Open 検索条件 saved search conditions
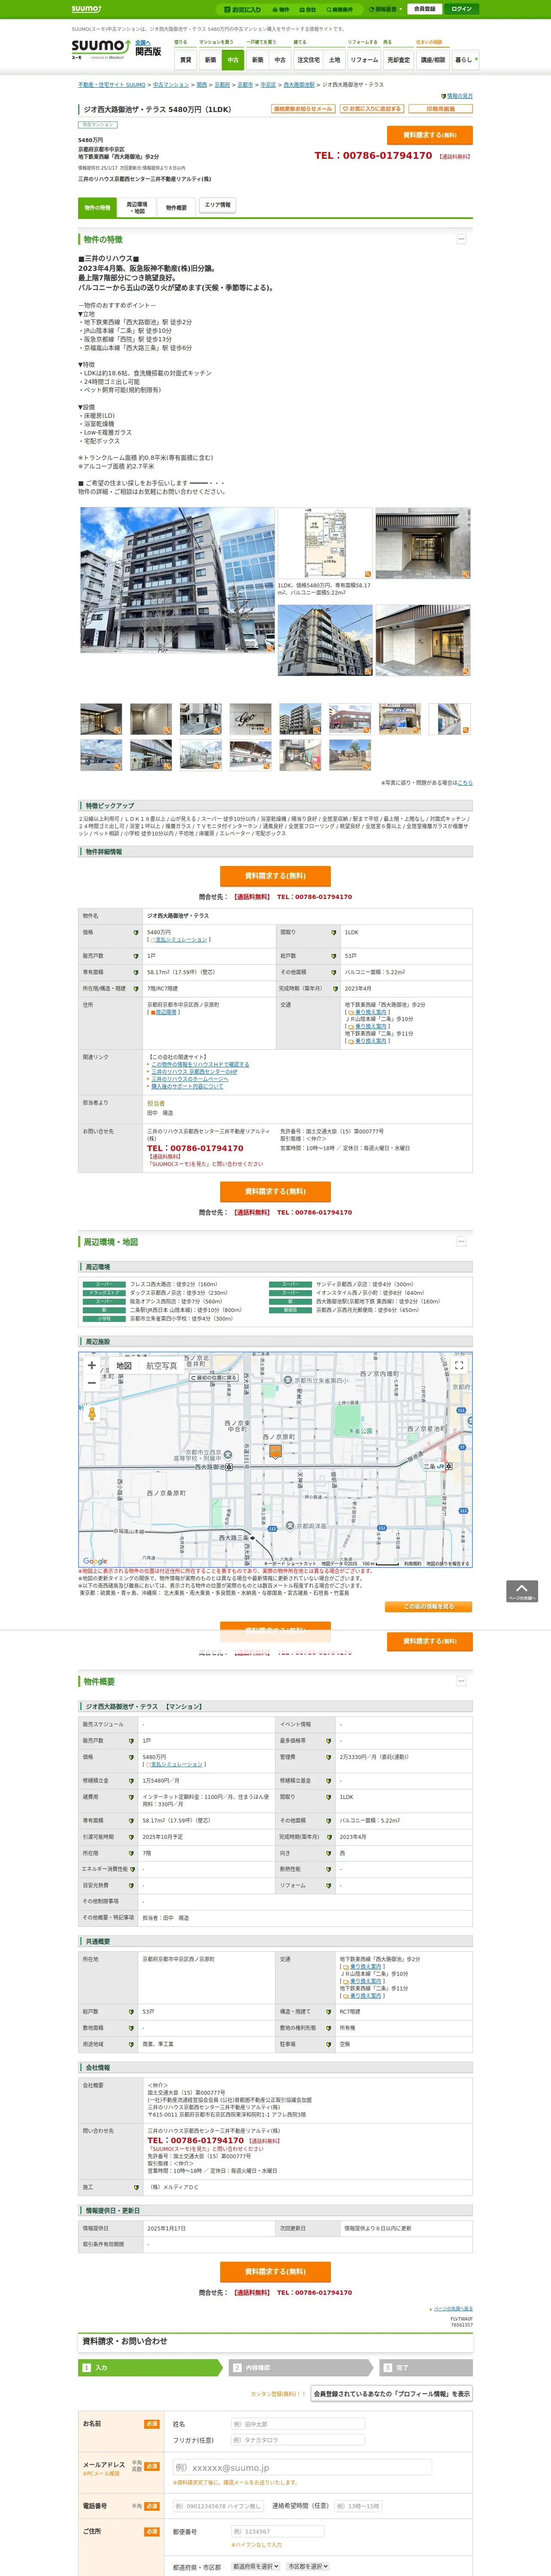551x2576 pixels. coord(340,9)
